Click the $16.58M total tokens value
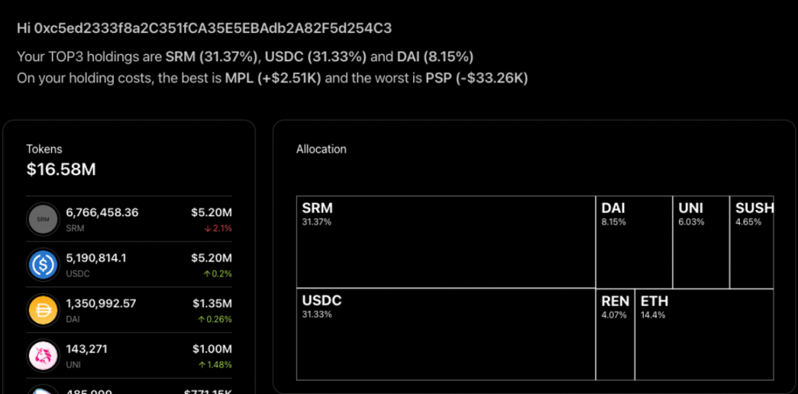This screenshot has width=798, height=394. click(61, 170)
